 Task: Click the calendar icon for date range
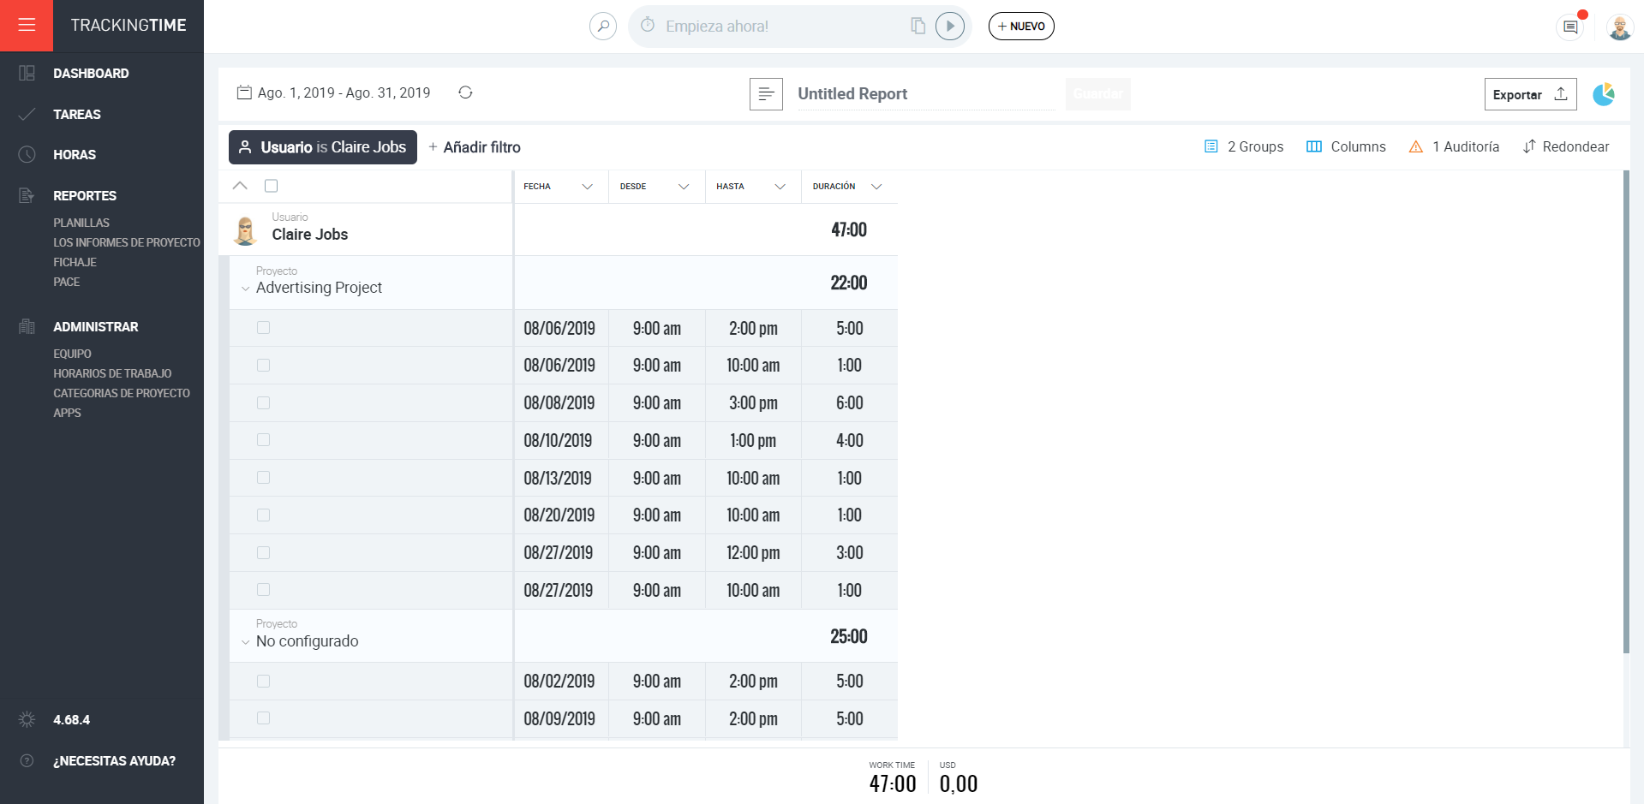tap(244, 92)
